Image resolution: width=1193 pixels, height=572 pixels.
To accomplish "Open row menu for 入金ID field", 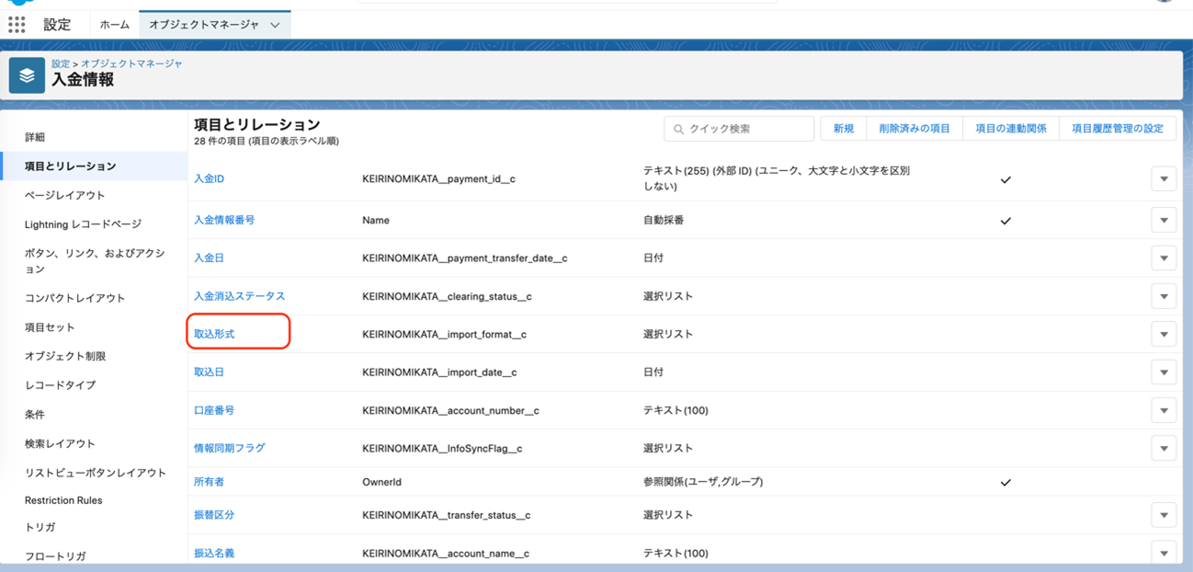I will tap(1164, 179).
